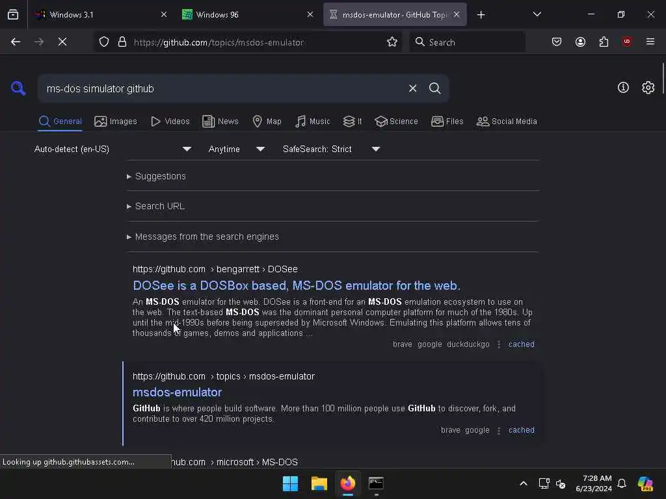Click Firefox icon in taskbar
The image size is (666, 499).
348,483
